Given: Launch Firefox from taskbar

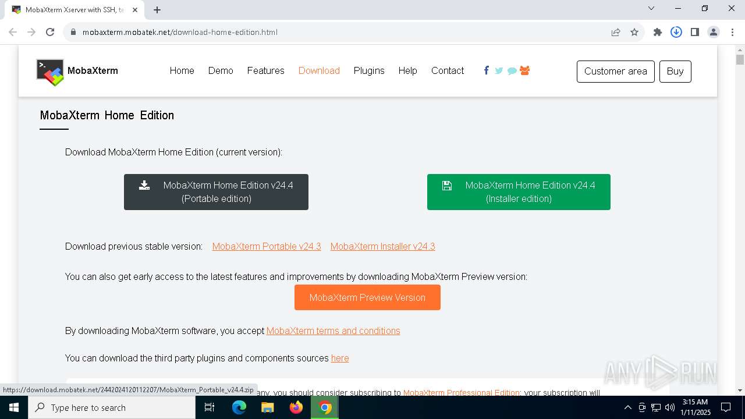Looking at the screenshot, I should coord(296,407).
